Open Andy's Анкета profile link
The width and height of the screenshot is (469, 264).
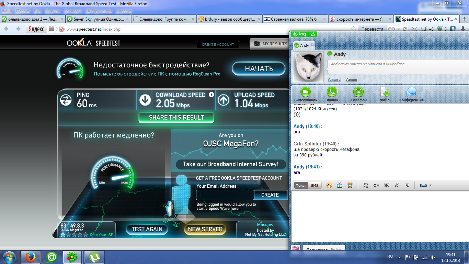334,80
